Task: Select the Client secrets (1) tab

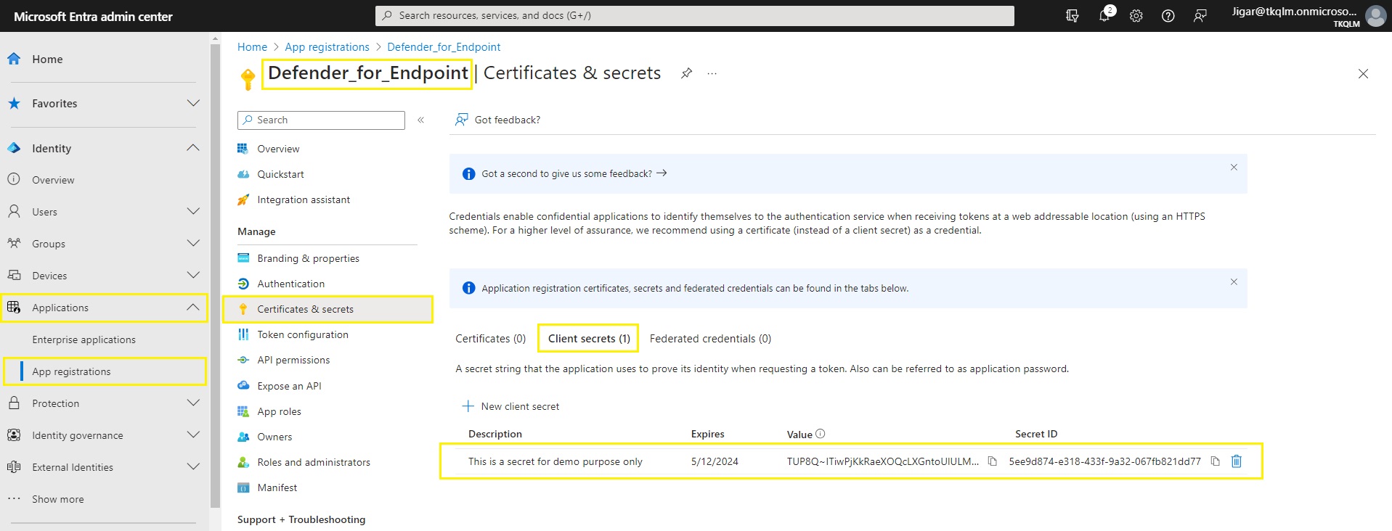Action: tap(589, 339)
